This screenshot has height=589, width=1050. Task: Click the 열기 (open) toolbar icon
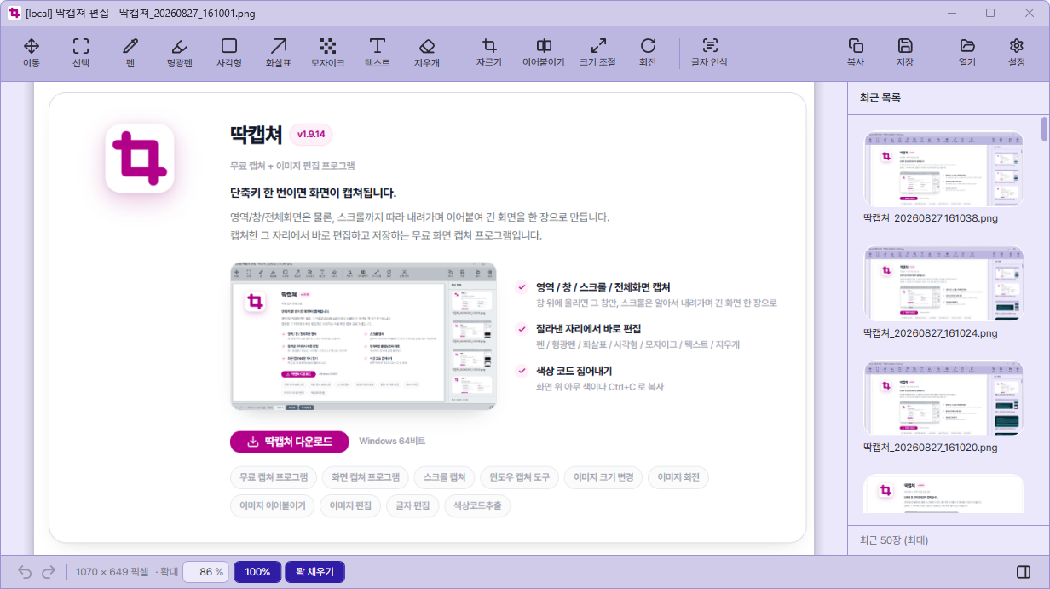point(967,52)
